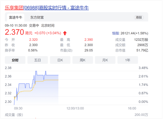Viewport: 163px width, 119px height.
Task: Click the 3.48% percentage axis label
Action: 143,68
